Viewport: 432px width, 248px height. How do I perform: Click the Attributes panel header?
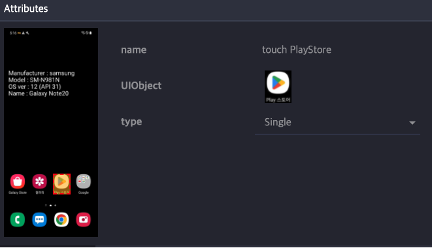click(26, 8)
